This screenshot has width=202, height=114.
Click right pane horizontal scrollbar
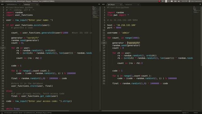coord(141,111)
